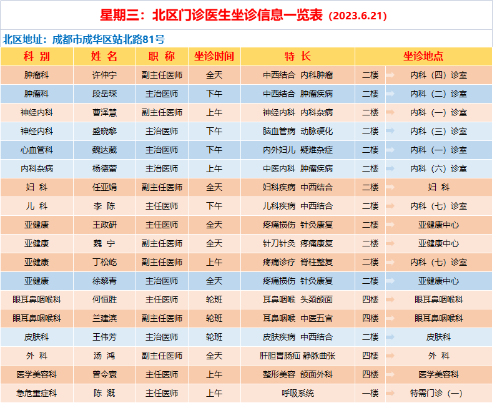This screenshot has width=497, height=403.
Task: Click the specialty 内外妇儿 疑难杂症
Action: [x=298, y=150]
